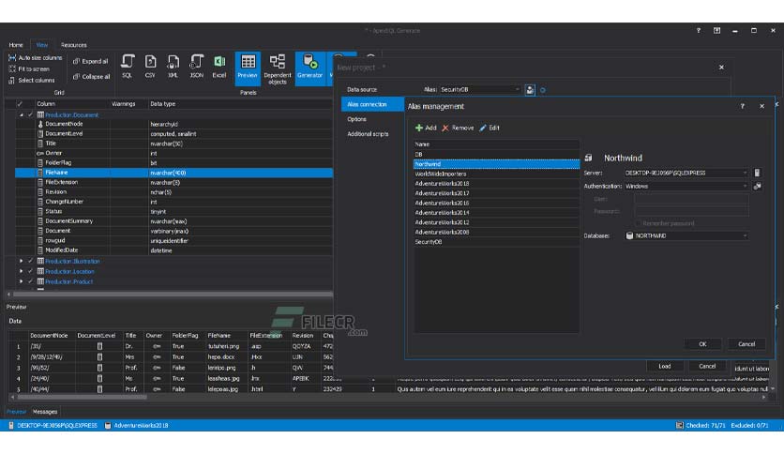Uncheck the Production.Illustration checkbox
Viewport: 784px width, 454px height.
pos(31,261)
